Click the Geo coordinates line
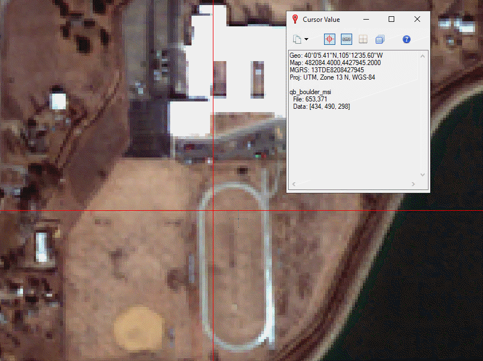The height and width of the screenshot is (361, 483). (336, 55)
